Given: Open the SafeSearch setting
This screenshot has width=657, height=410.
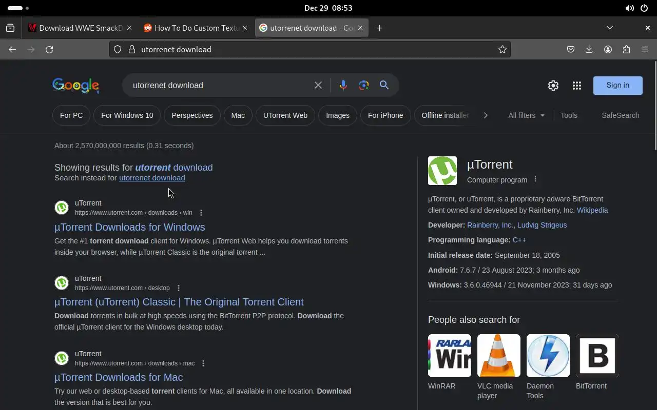Looking at the screenshot, I should click(620, 115).
